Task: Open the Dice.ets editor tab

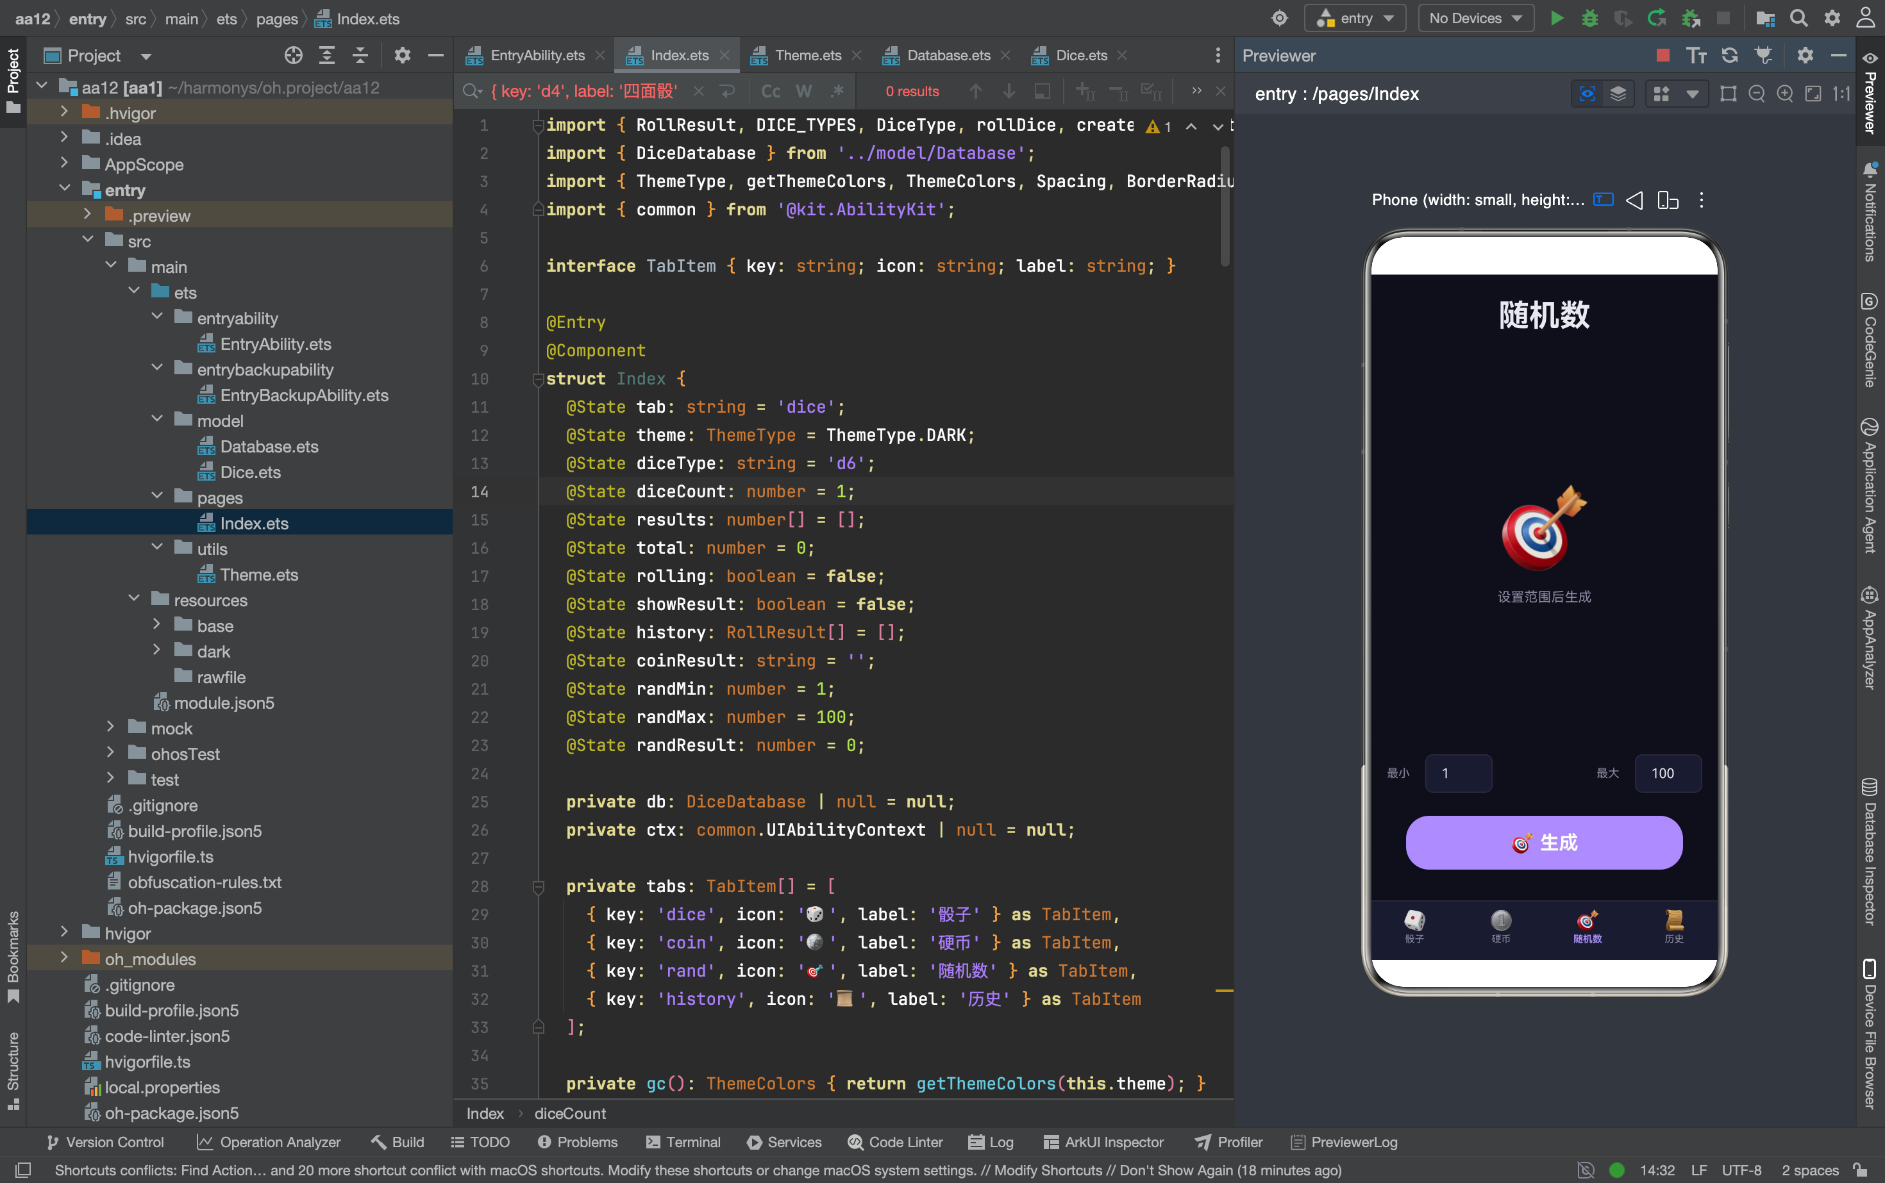Action: click(1080, 56)
